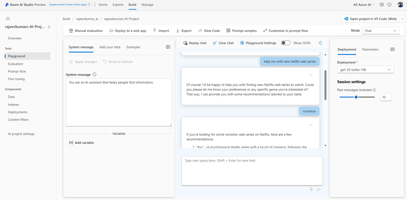
Task: Click the send arrow icon
Action: [319, 189]
